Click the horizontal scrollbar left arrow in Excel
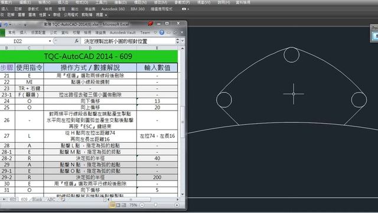 pyautogui.click(x=109, y=199)
